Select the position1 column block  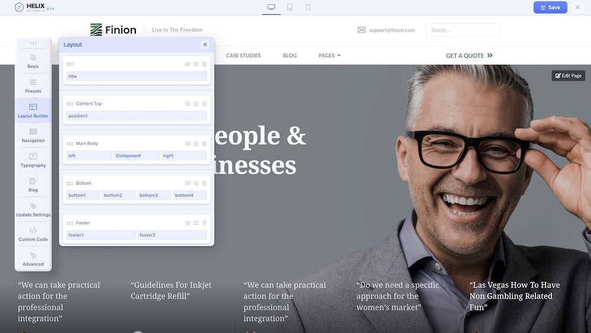(x=137, y=116)
